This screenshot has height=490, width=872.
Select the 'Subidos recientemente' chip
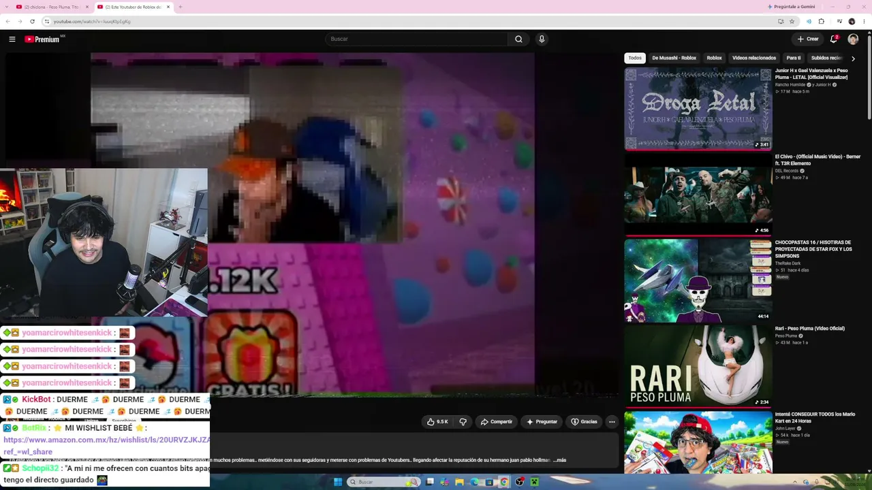coord(826,58)
